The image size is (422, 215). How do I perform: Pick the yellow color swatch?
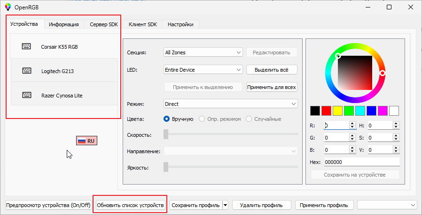click(x=337, y=111)
